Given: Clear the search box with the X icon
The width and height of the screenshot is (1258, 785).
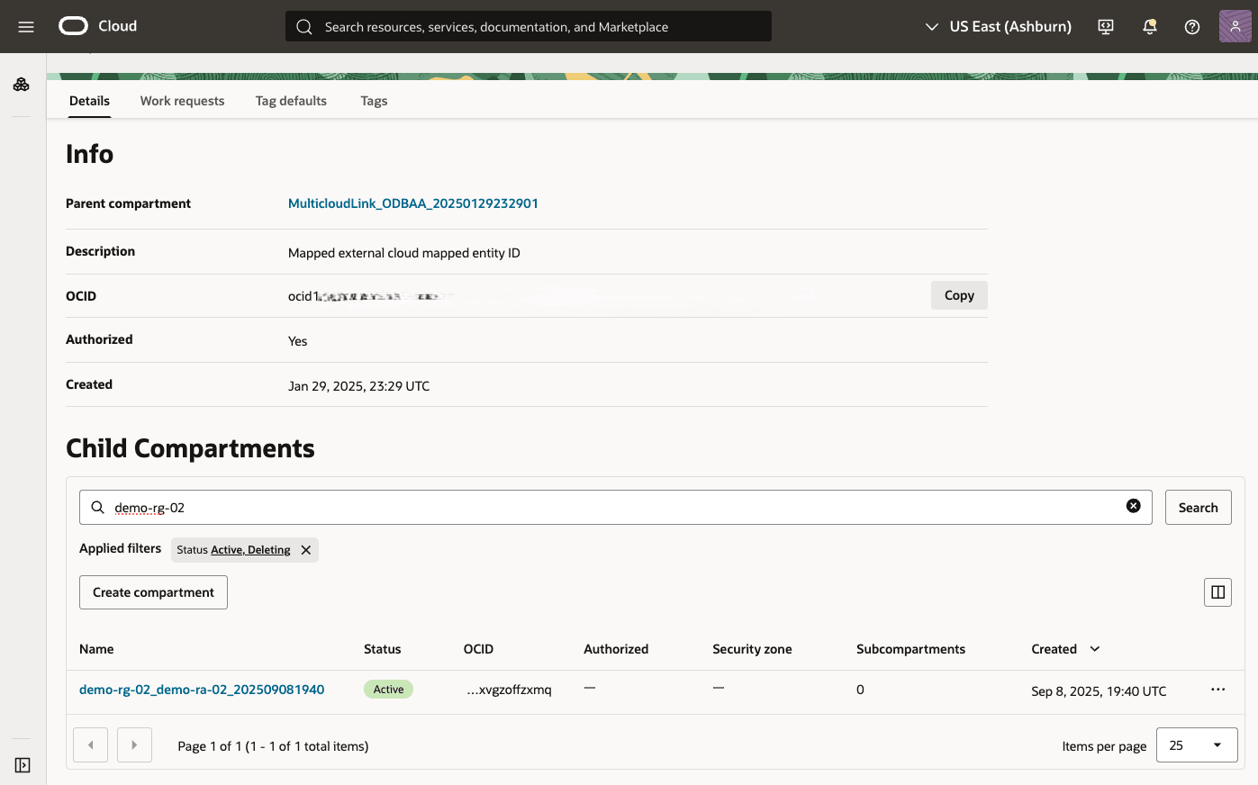Looking at the screenshot, I should tap(1133, 506).
